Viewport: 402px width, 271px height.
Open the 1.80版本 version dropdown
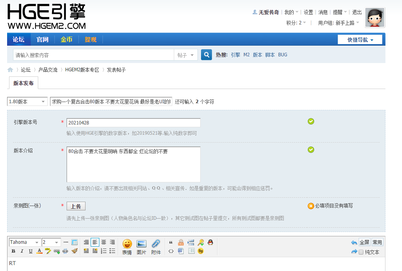coord(27,102)
